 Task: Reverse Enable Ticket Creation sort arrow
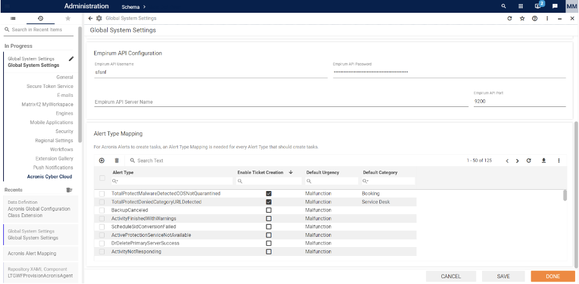[x=291, y=172]
